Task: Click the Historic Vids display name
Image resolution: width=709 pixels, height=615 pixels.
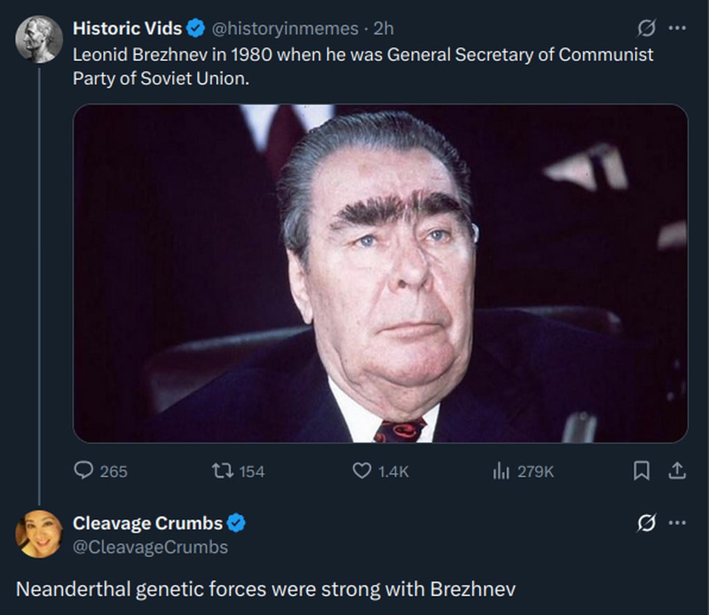Action: coord(127,28)
